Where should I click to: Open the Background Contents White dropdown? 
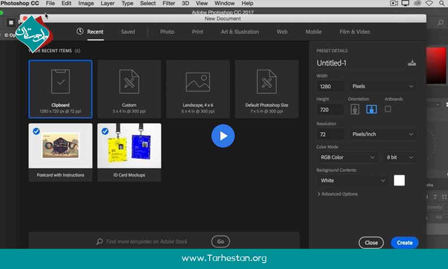(353, 180)
